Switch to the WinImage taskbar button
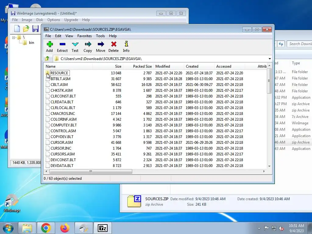This screenshot has width=312, height=234. (84, 228)
